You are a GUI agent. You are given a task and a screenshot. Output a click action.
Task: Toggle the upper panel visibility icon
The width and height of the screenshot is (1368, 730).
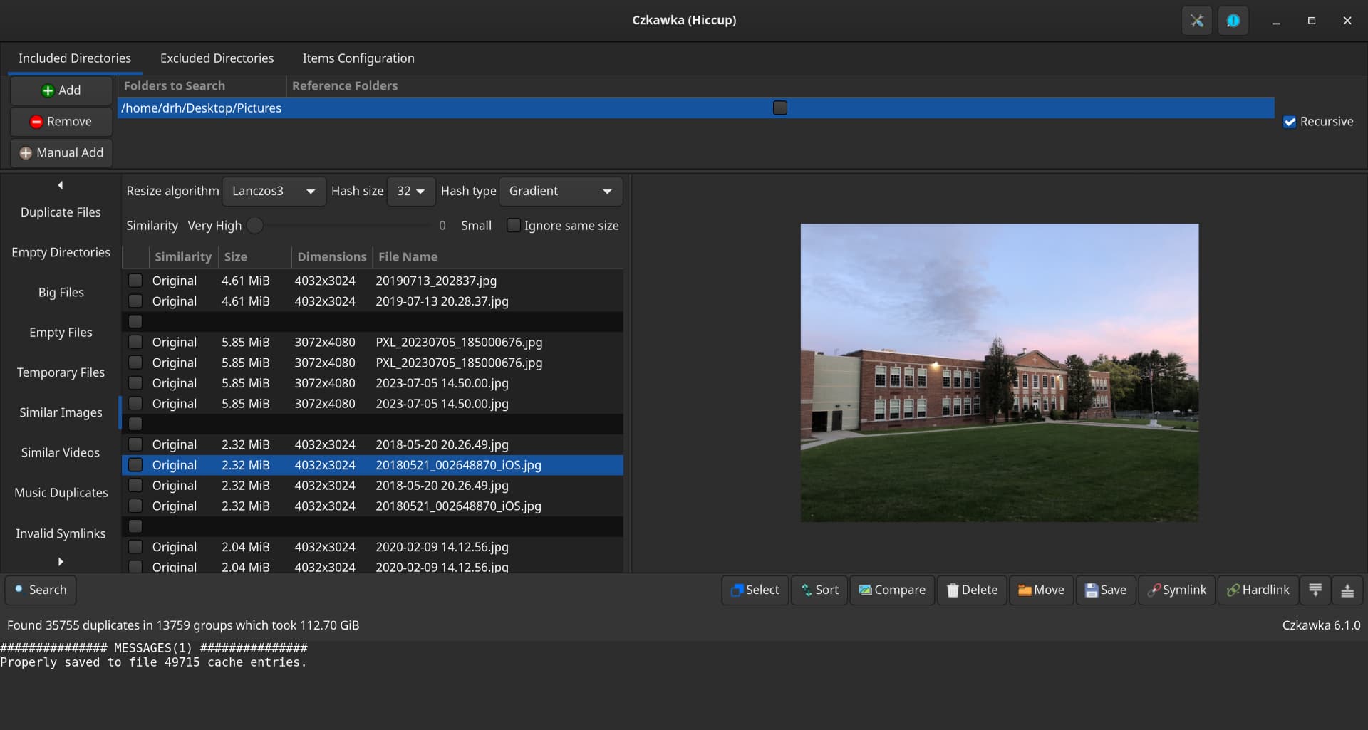(x=1315, y=590)
